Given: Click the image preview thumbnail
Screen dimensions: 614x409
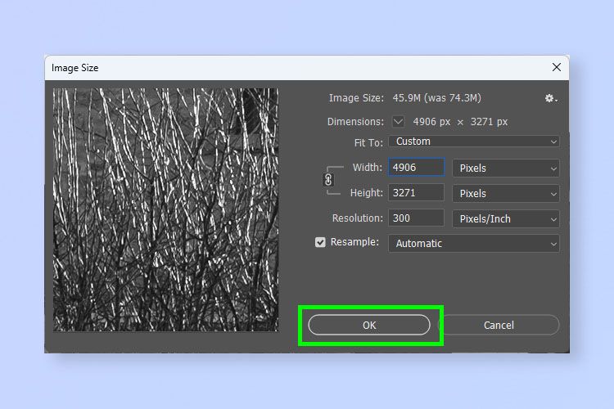Looking at the screenshot, I should (x=165, y=209).
